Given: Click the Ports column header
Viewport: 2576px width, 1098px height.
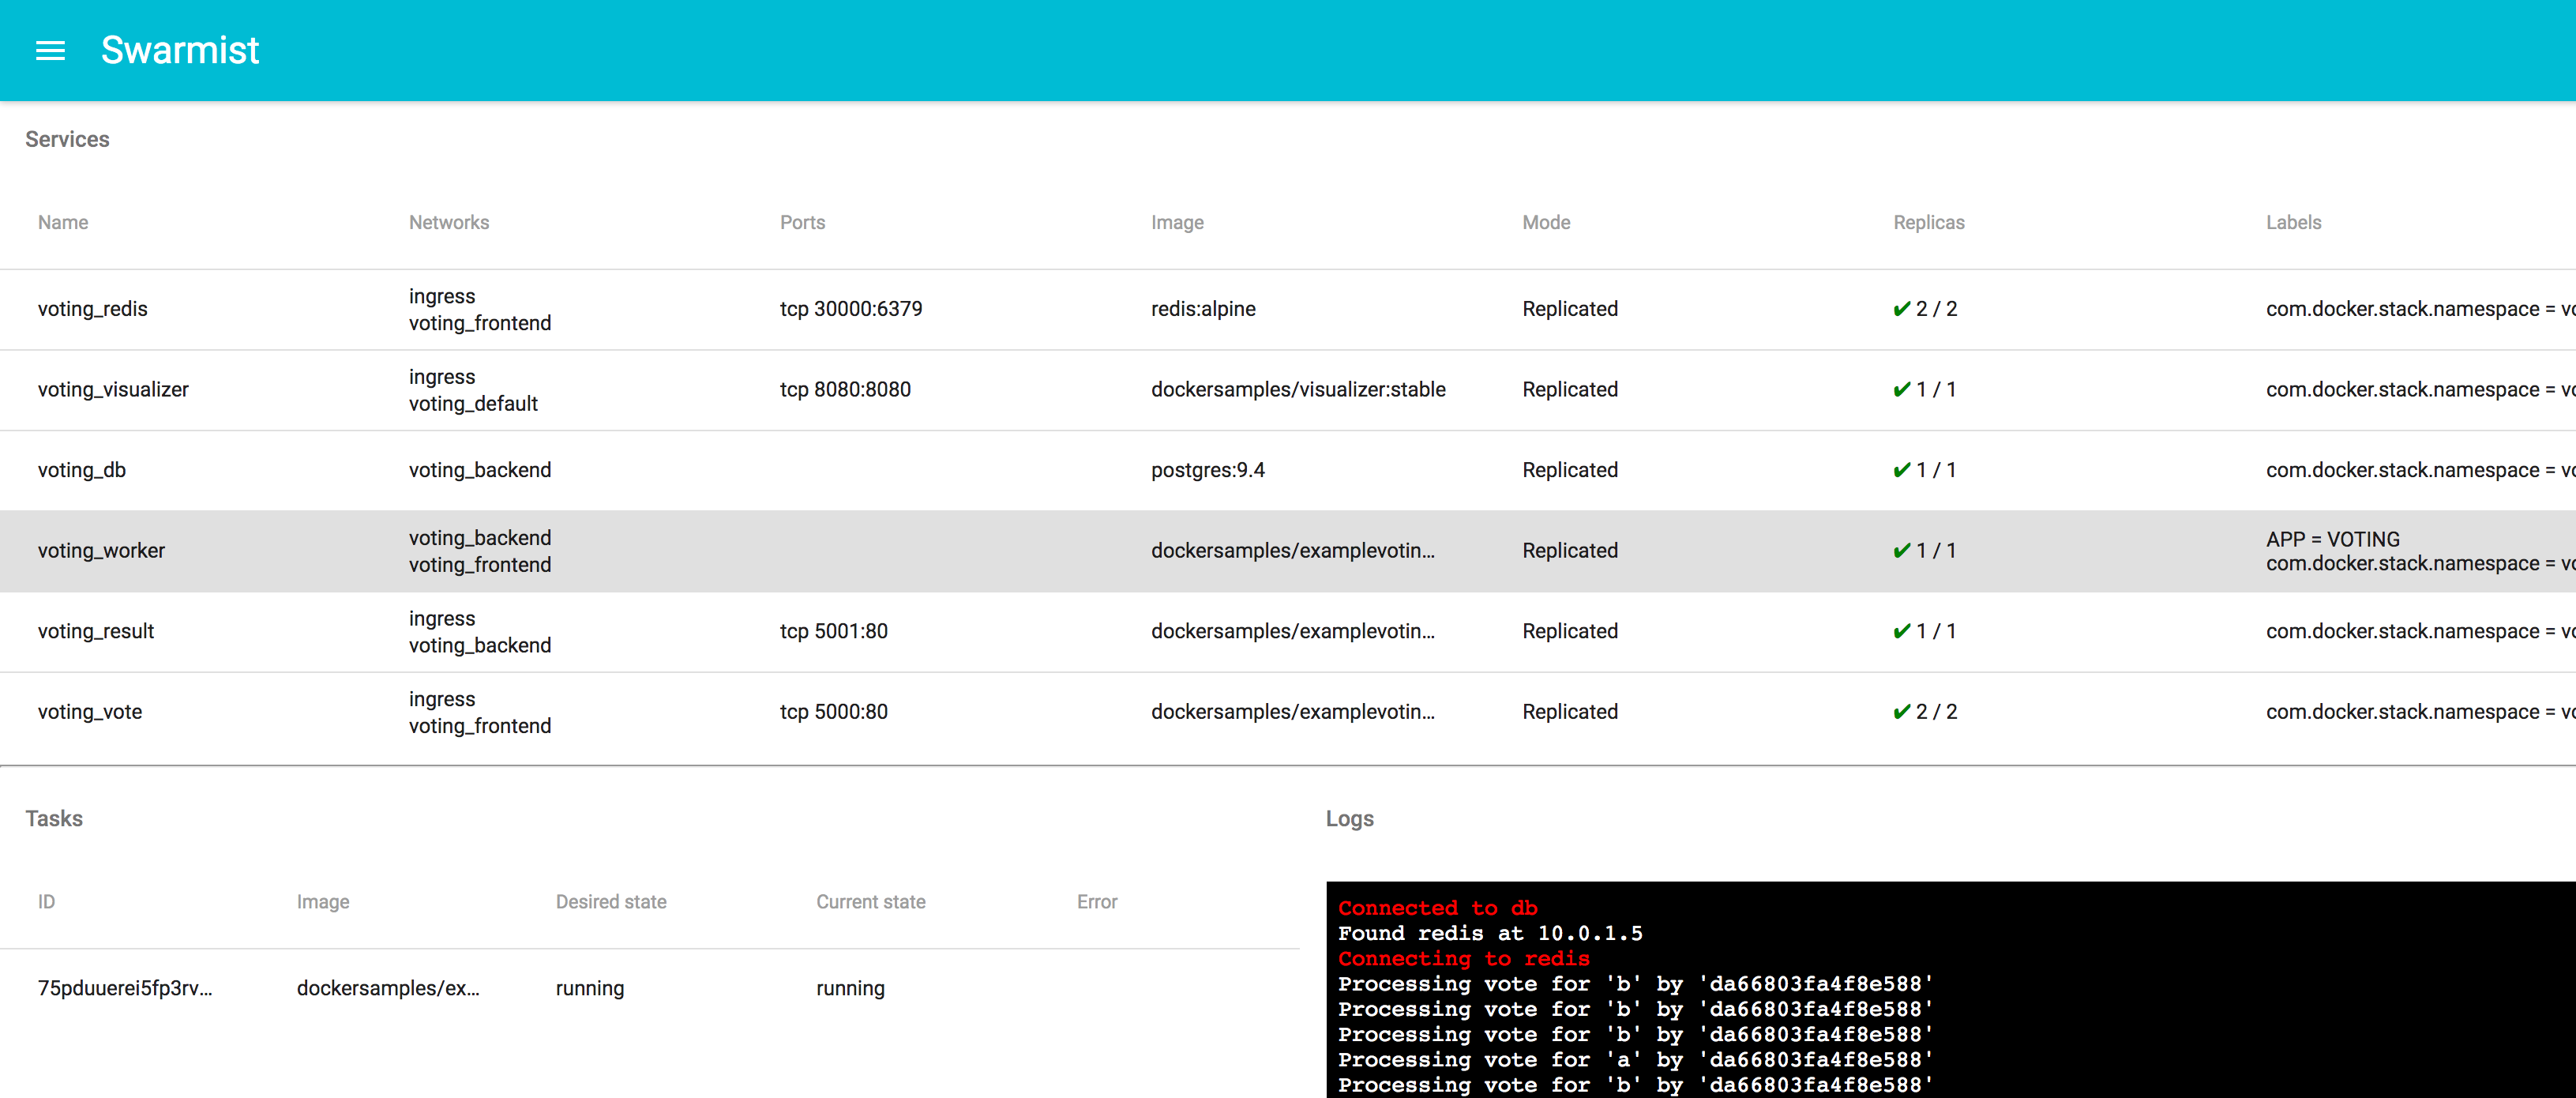Looking at the screenshot, I should [802, 222].
